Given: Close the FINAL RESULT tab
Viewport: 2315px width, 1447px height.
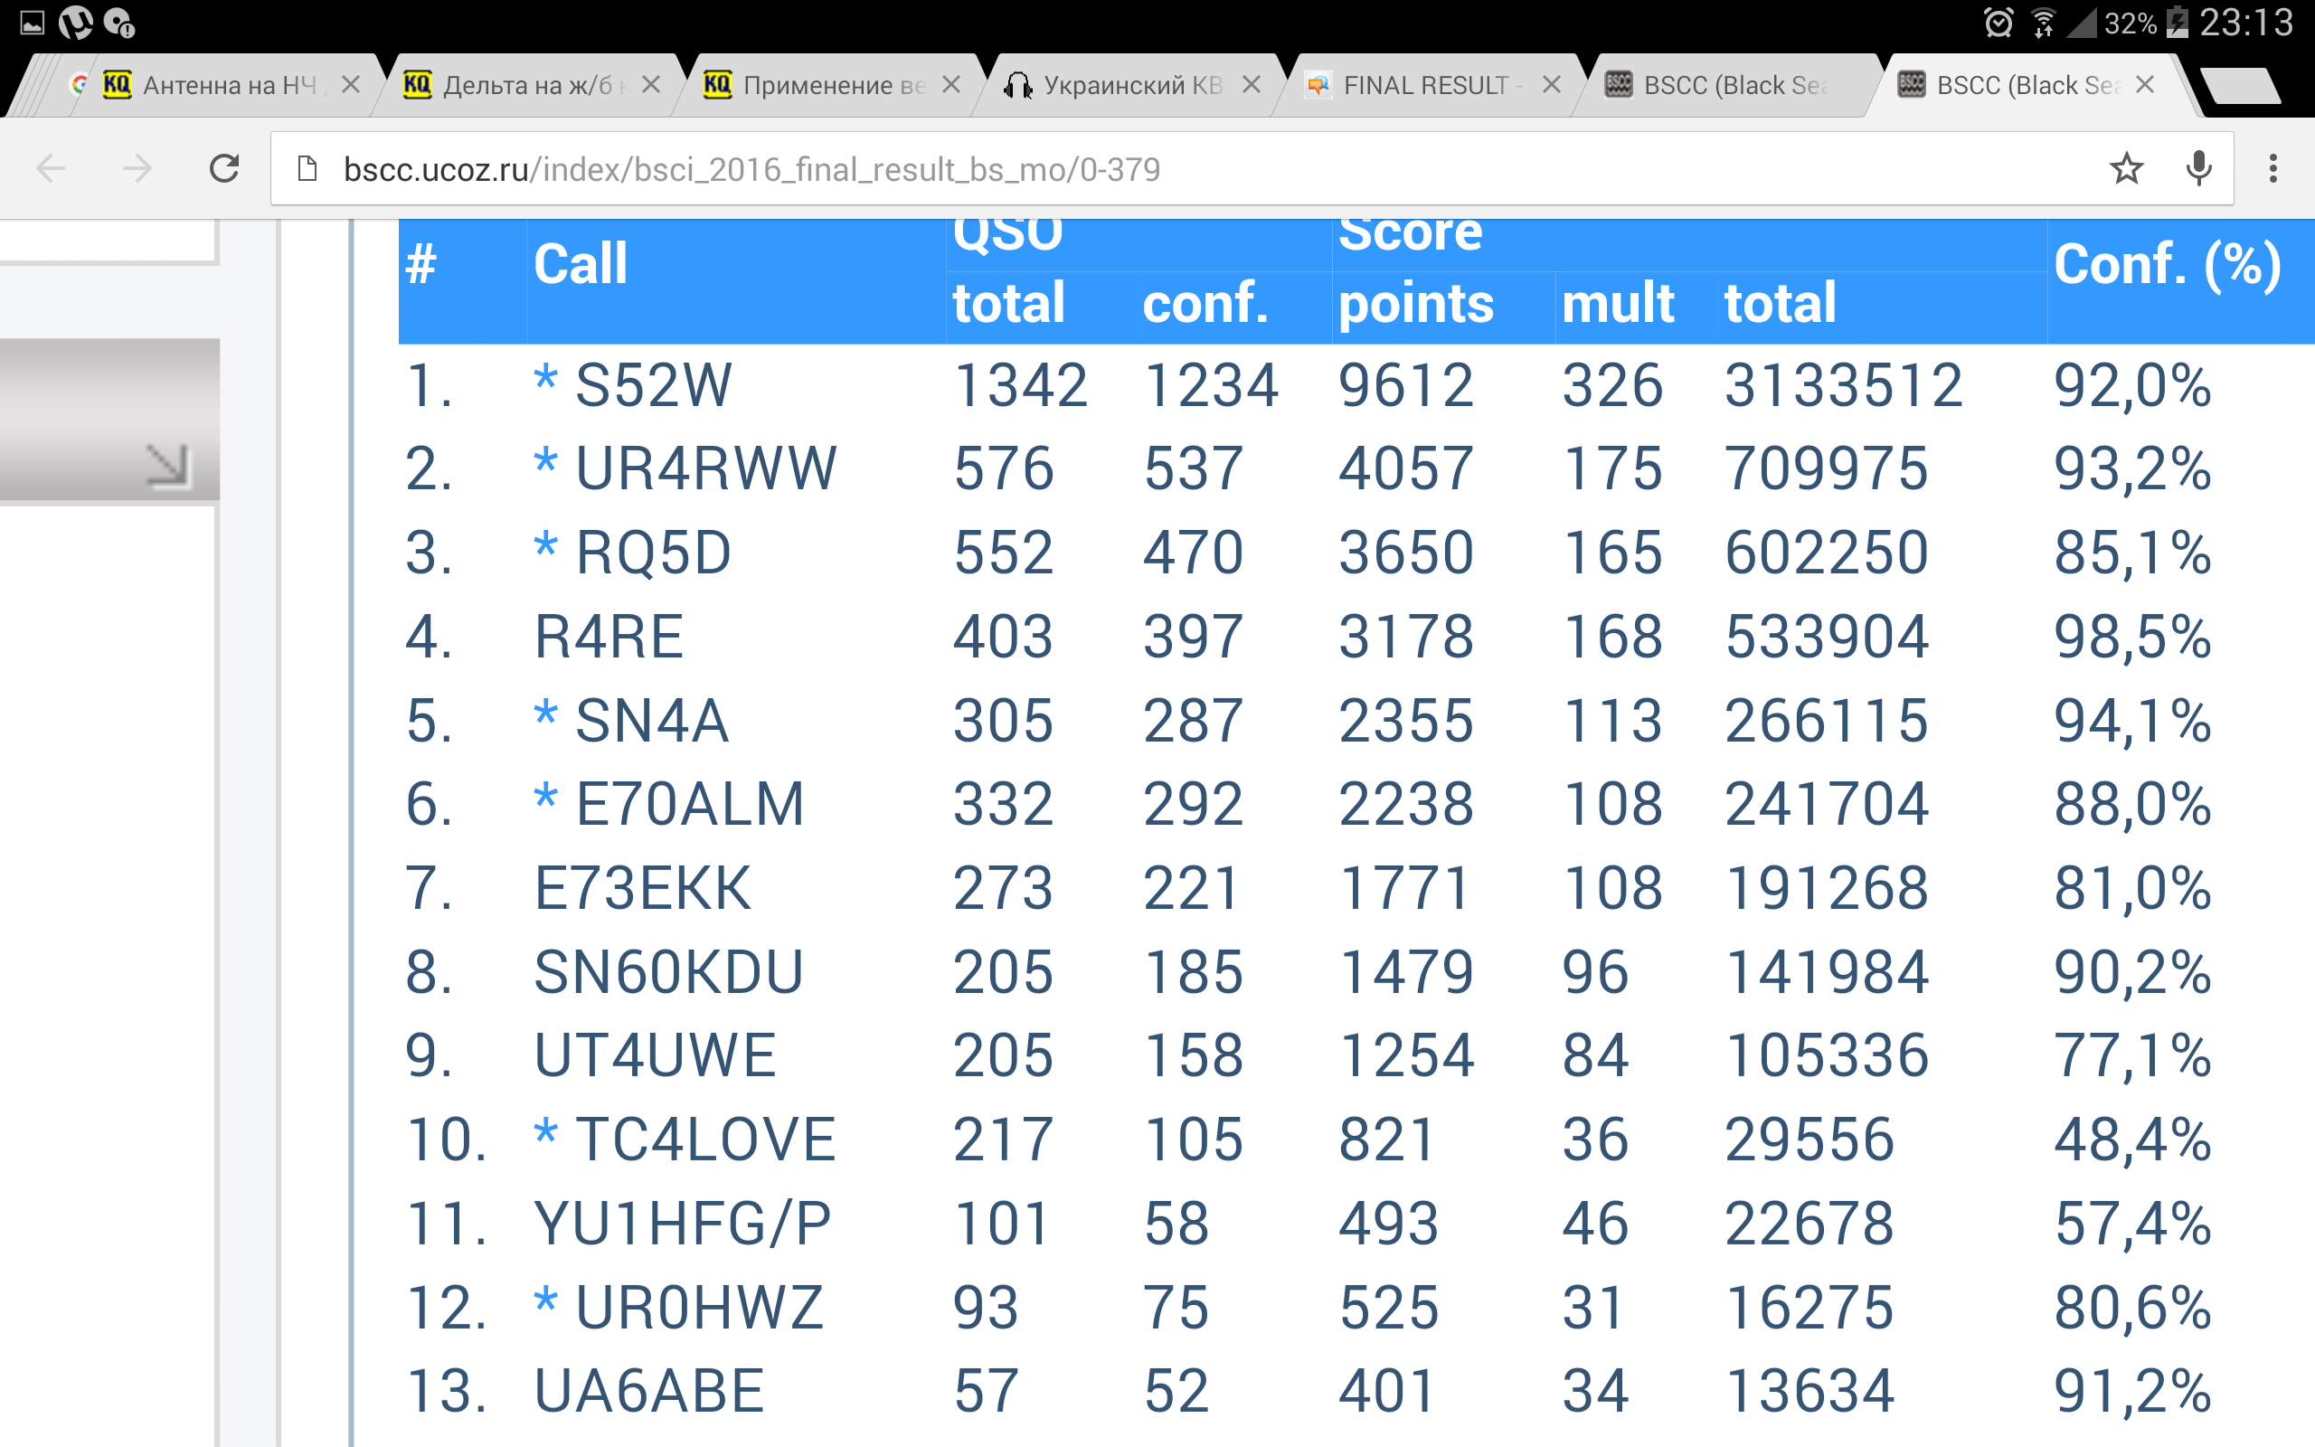Looking at the screenshot, I should (x=1552, y=85).
